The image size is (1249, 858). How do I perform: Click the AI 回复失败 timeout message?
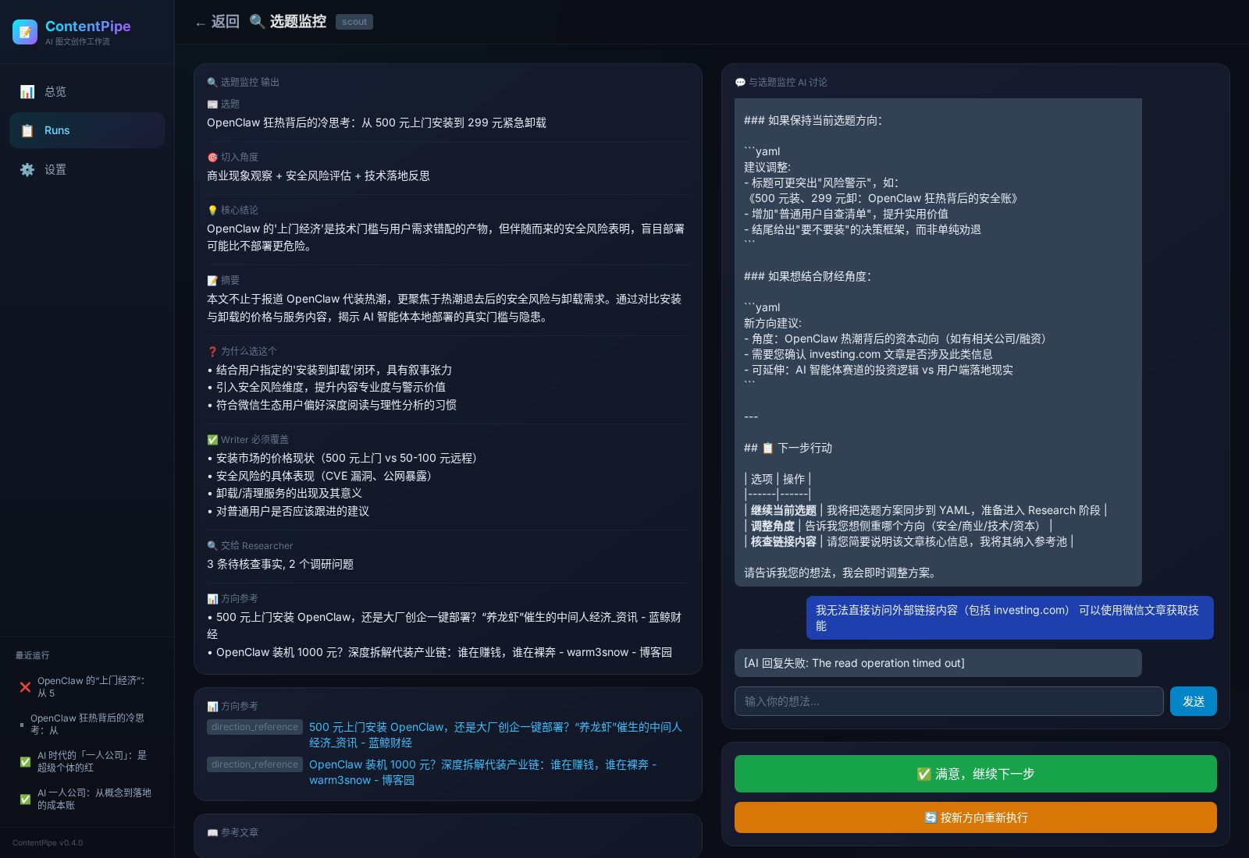(x=938, y=663)
